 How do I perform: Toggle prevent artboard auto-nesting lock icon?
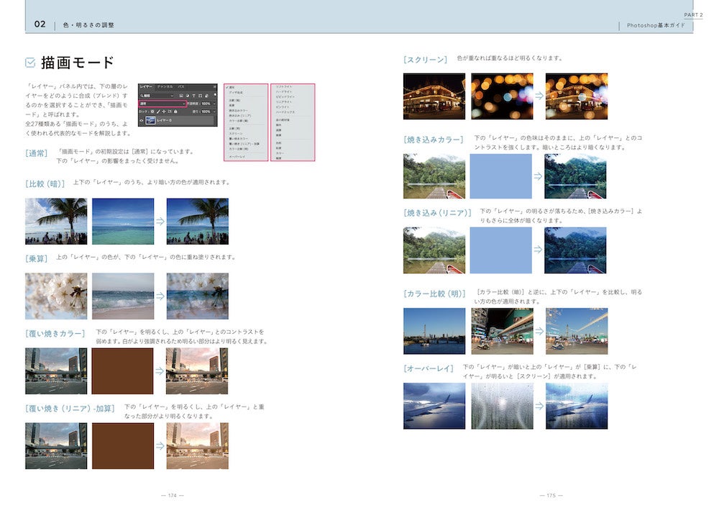click(170, 112)
